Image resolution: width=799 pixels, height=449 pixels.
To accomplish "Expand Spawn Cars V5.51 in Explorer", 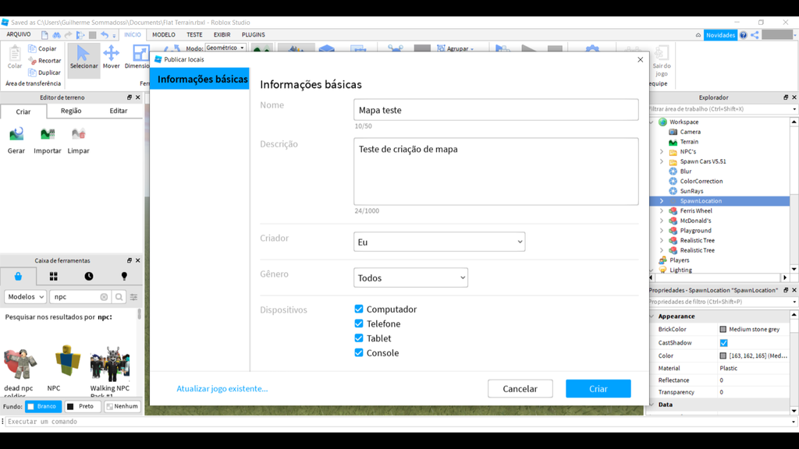I will [662, 161].
